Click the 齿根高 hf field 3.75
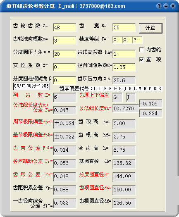The width and height of the screenshot is (179, 217). 124,137
